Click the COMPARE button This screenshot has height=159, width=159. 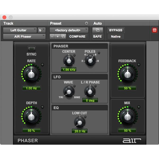pyautogui.click(x=77, y=36)
